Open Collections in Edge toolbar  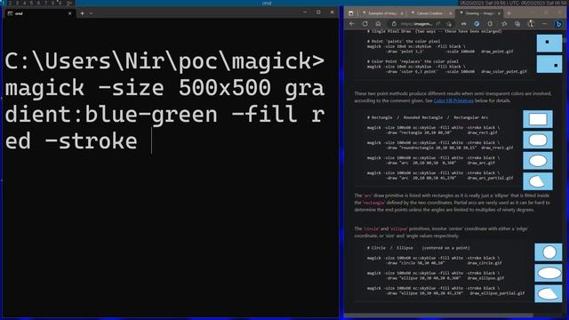click(x=517, y=24)
